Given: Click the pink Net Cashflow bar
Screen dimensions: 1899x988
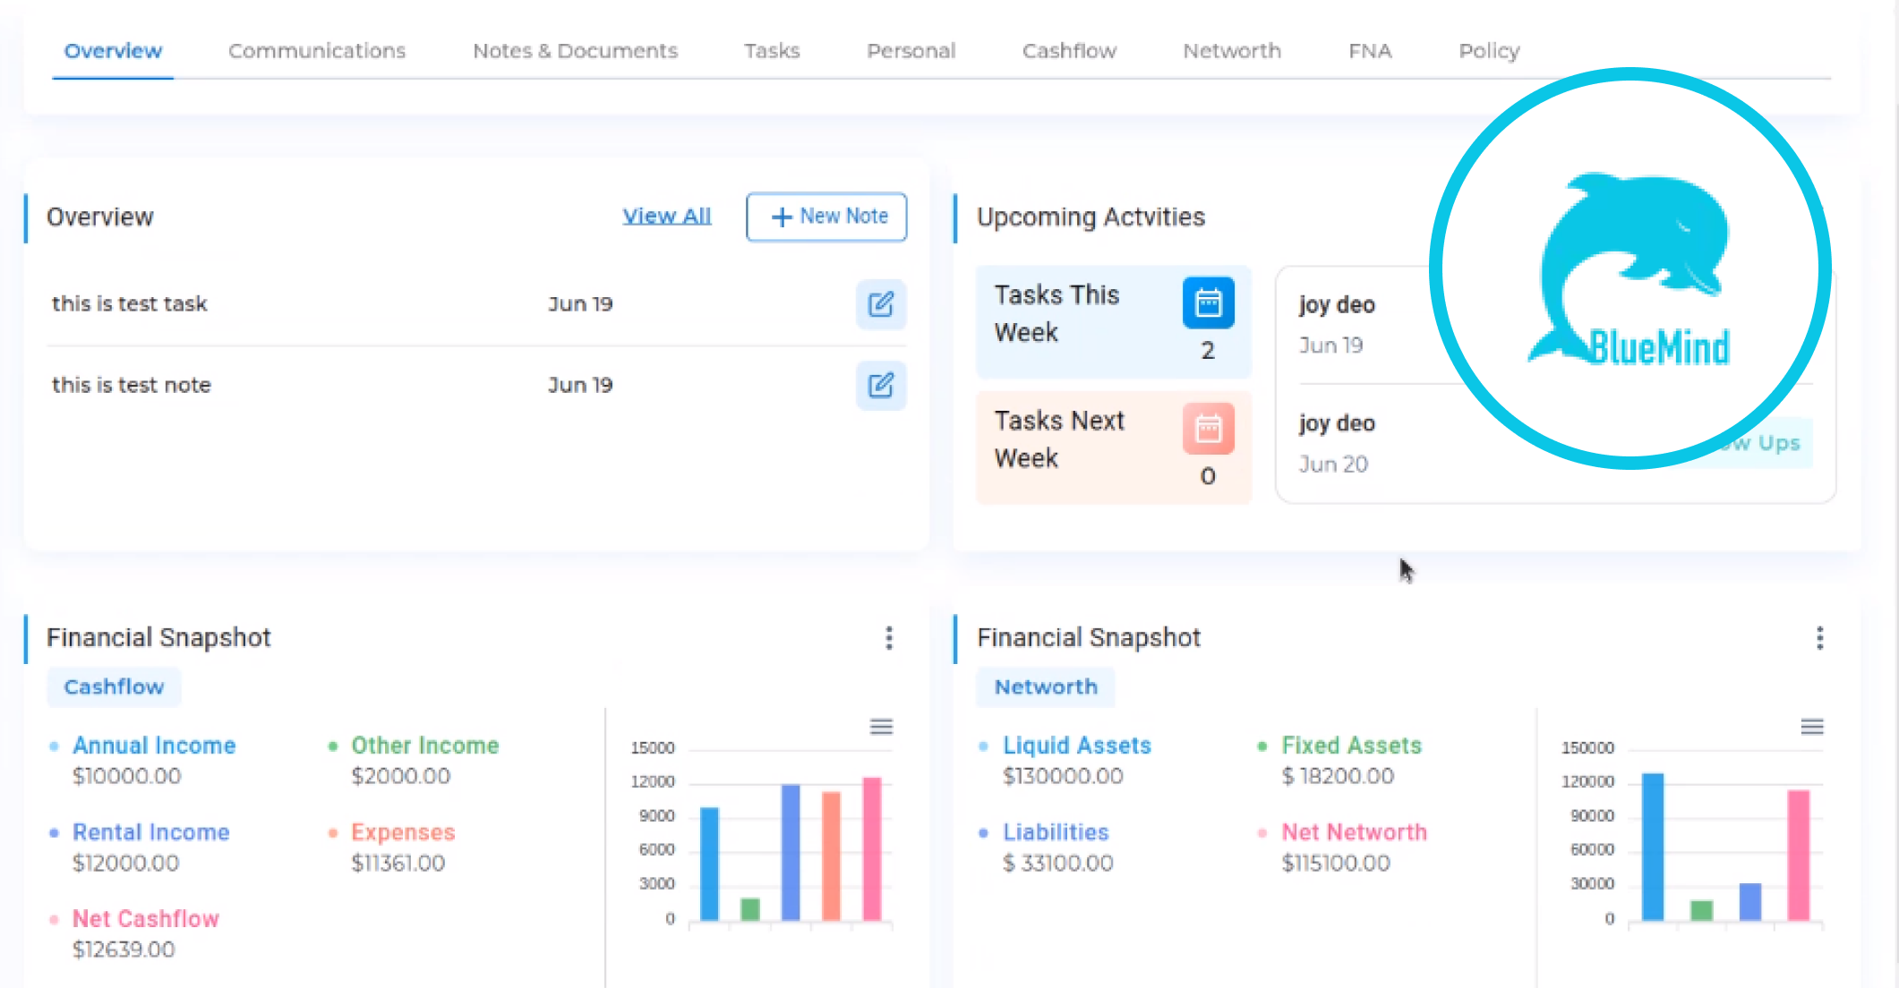Looking at the screenshot, I should pos(871,848).
